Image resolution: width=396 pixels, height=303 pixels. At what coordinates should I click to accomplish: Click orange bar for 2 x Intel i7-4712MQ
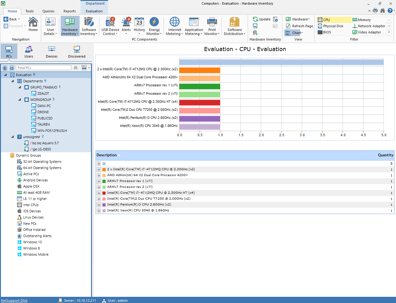pyautogui.click(x=200, y=70)
